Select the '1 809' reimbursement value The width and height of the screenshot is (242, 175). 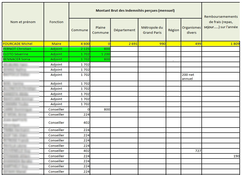coord(221,44)
